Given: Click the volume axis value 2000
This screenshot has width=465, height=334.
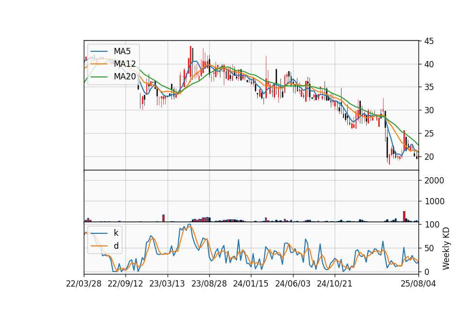Looking at the screenshot, I should click(x=434, y=180).
